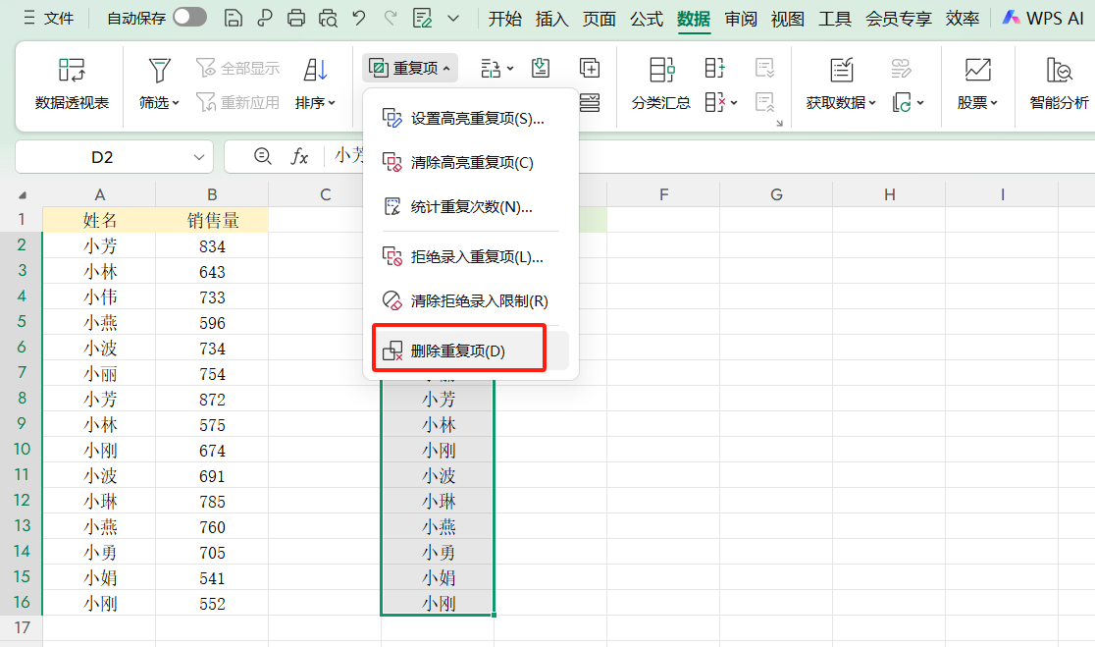The image size is (1095, 647).
Task: Click the insert function fx icon
Action: pos(300,156)
